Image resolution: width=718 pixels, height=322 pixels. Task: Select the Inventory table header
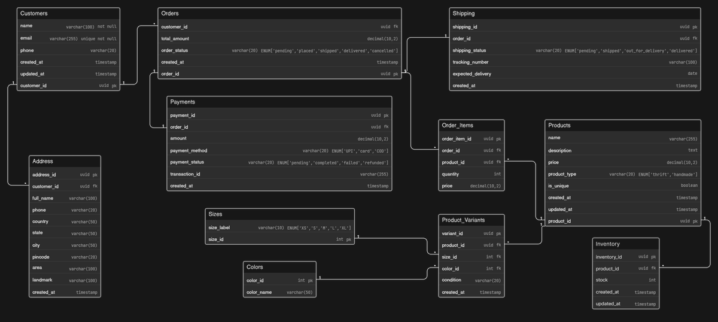coord(626,244)
